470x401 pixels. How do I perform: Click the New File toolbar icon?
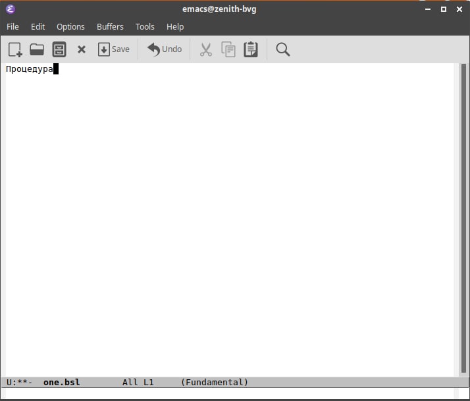point(15,49)
